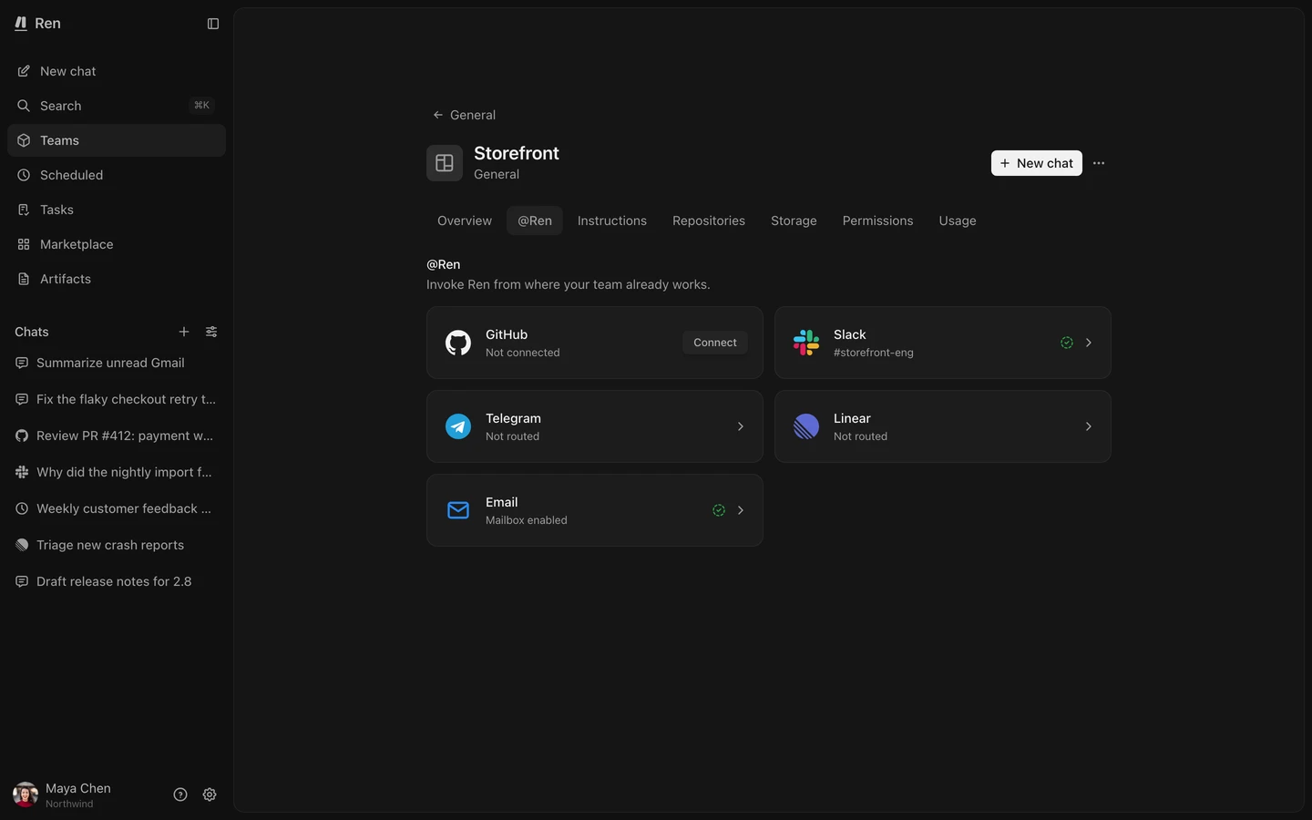The height and width of the screenshot is (820, 1312).
Task: Click the Linear logo icon
Action: coord(806,426)
